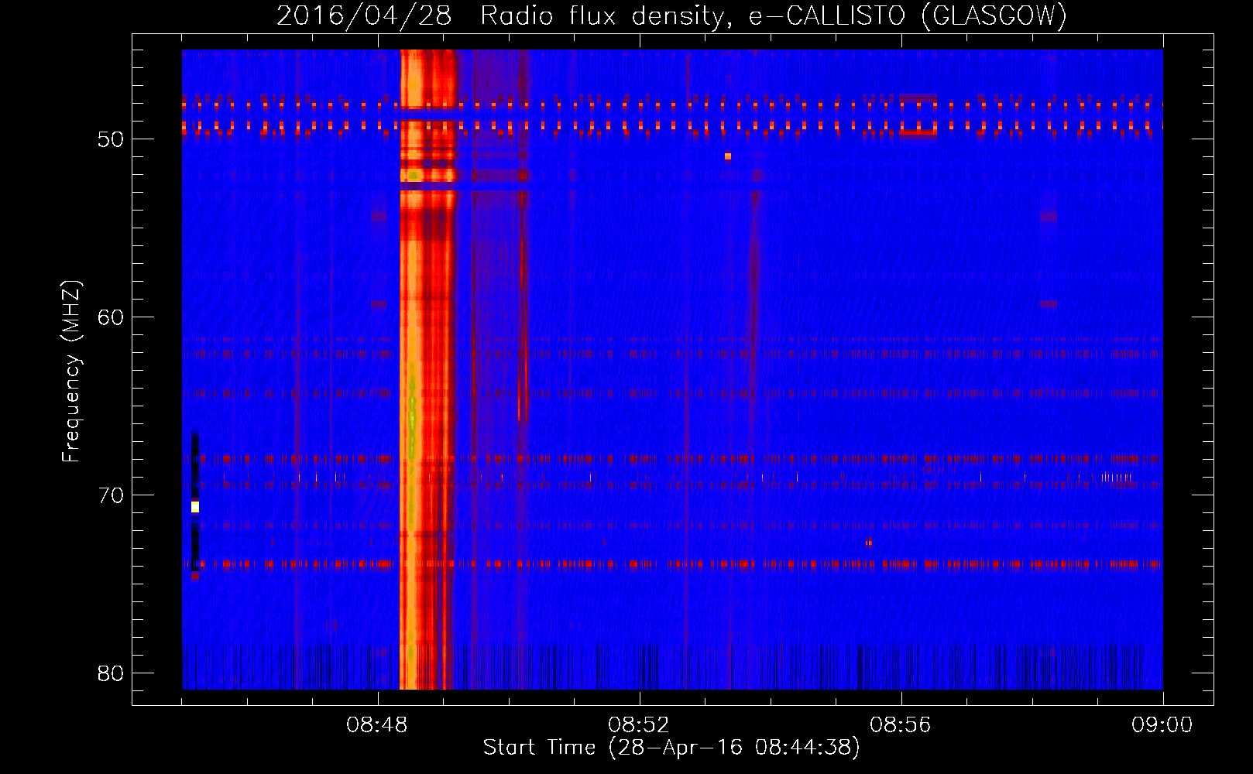Click the 'Start Time (28-Apr-16 08:44:38)' label

point(671,748)
